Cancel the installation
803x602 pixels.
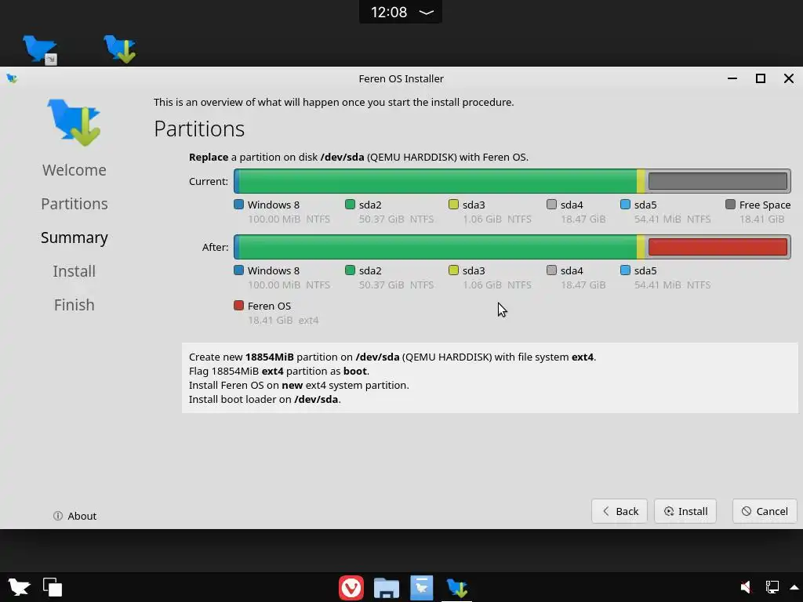[x=765, y=511]
